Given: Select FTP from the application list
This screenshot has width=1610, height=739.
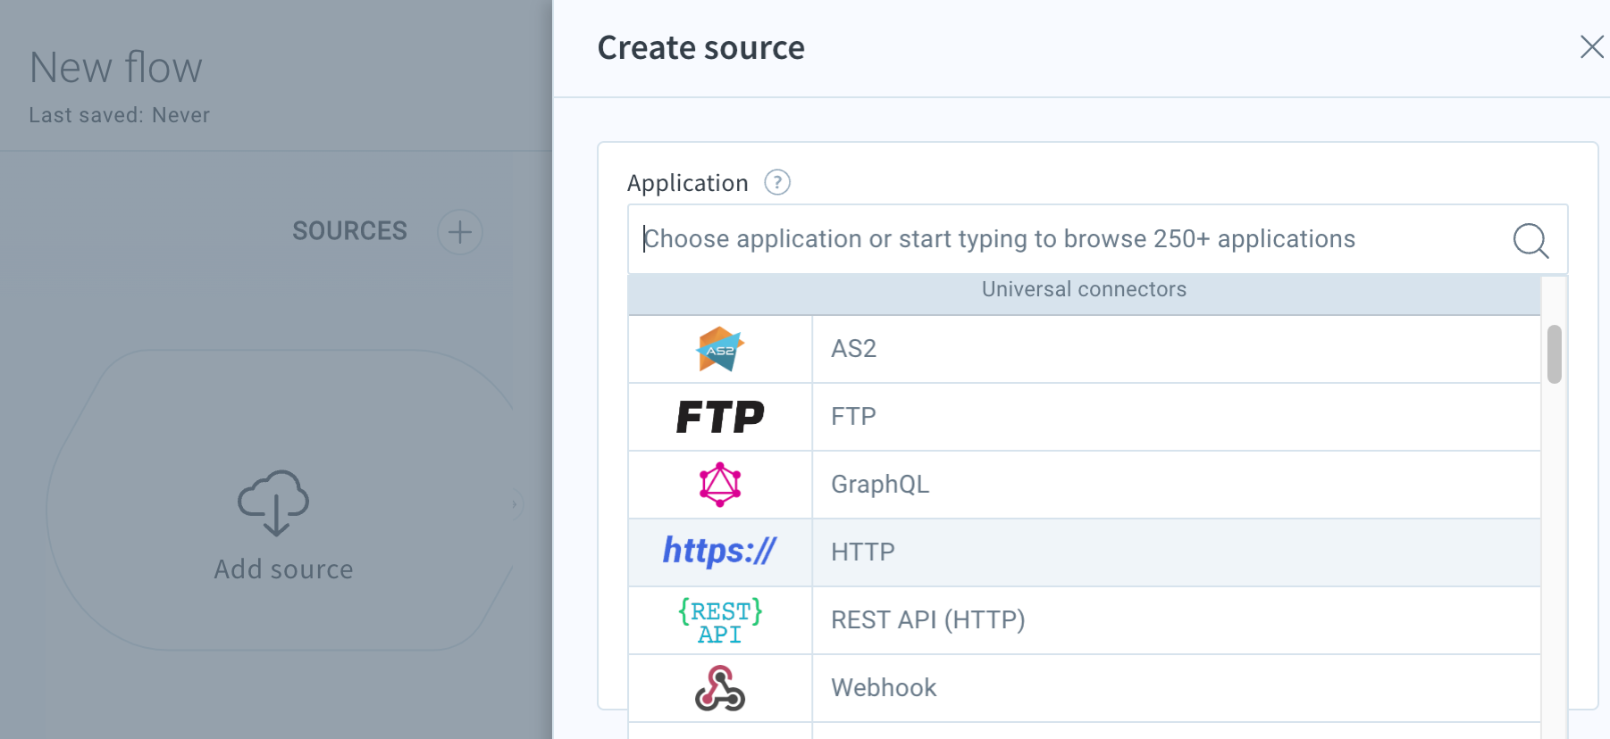Looking at the screenshot, I should click(1085, 417).
